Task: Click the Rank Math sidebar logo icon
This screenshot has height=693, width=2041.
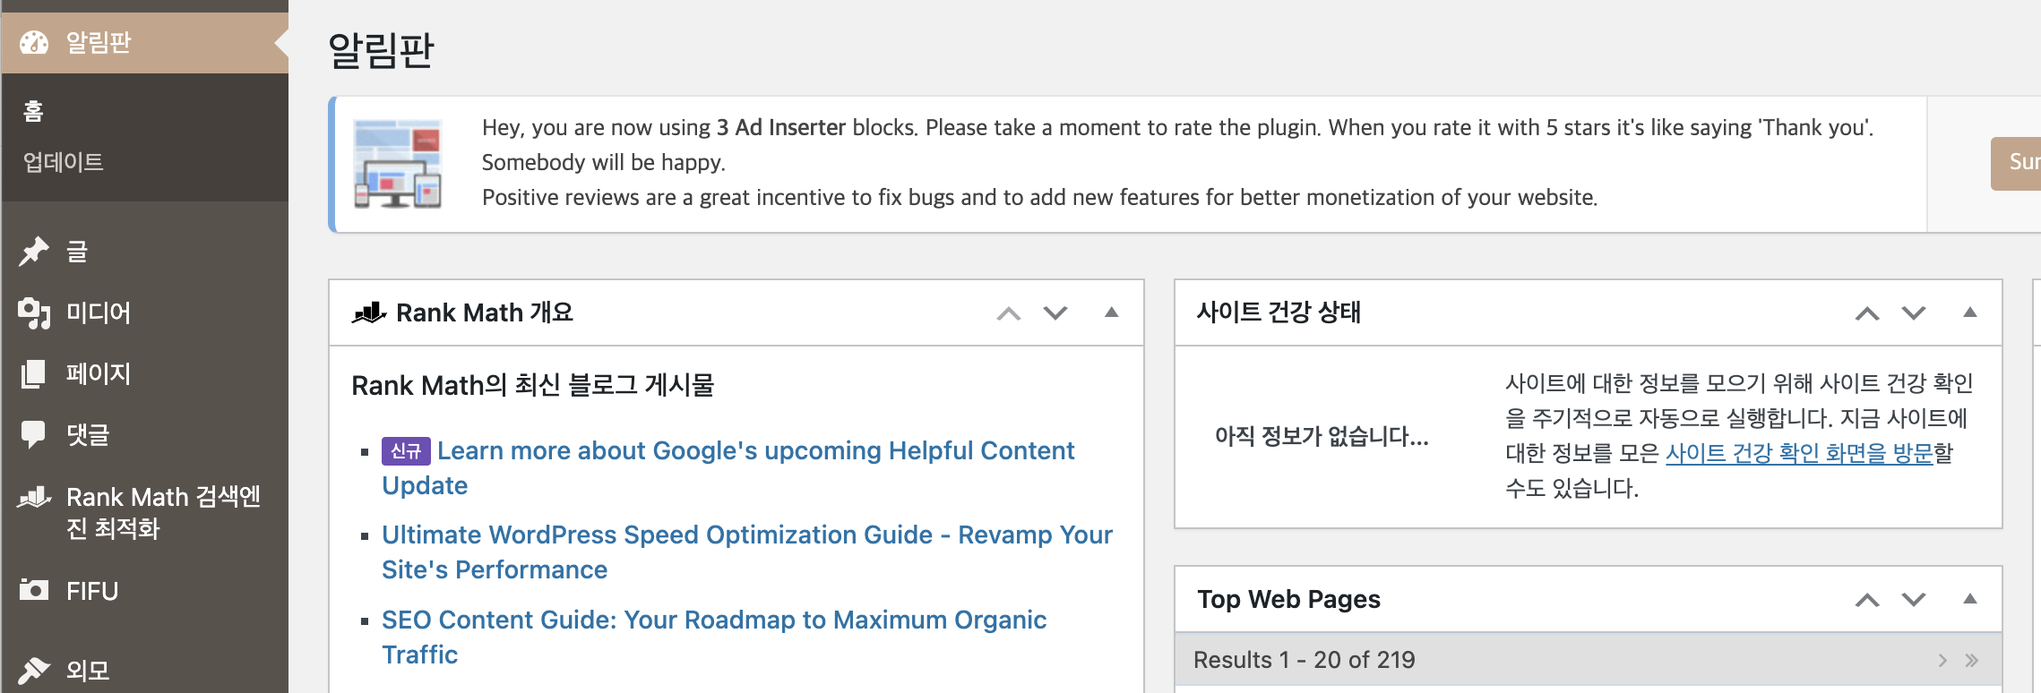Action: (x=34, y=497)
